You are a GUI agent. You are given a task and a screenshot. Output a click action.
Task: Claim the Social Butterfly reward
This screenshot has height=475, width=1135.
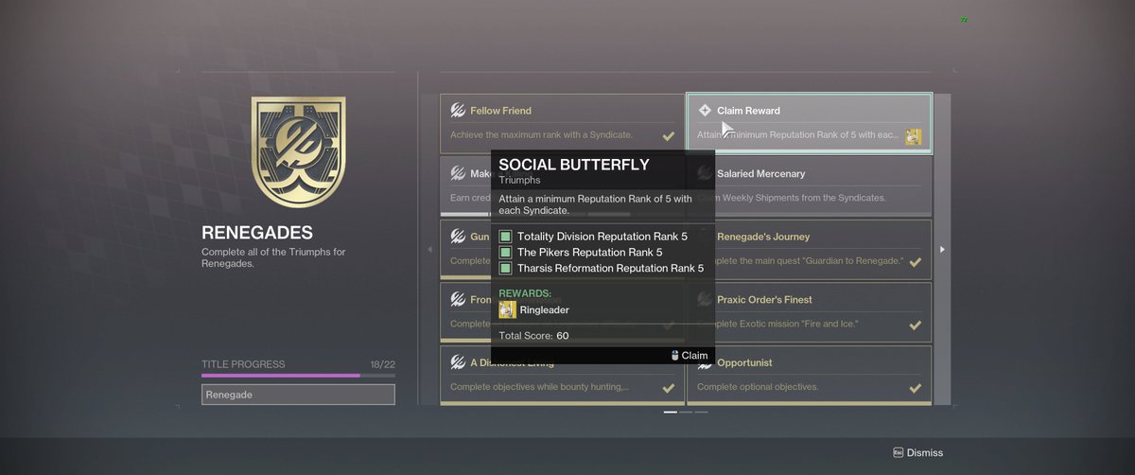[x=689, y=356]
